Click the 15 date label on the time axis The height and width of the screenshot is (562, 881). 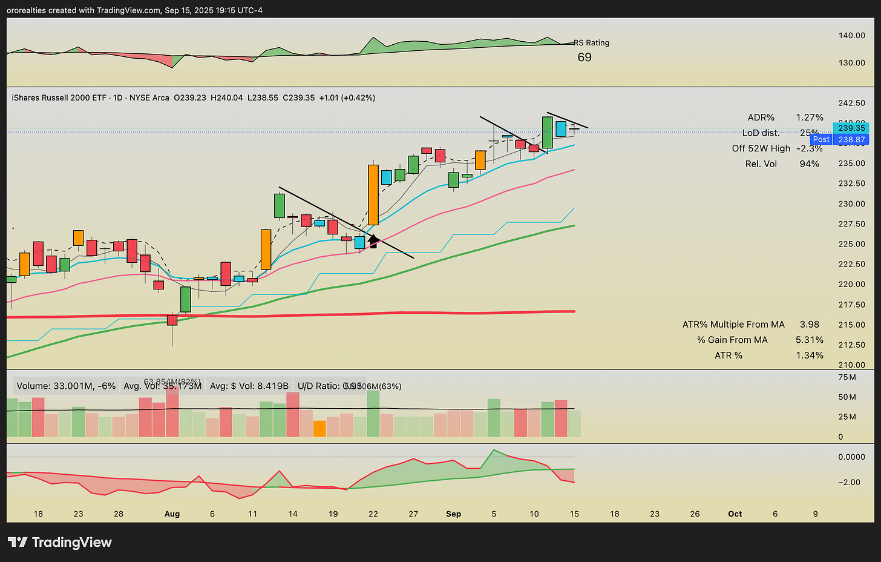574,514
